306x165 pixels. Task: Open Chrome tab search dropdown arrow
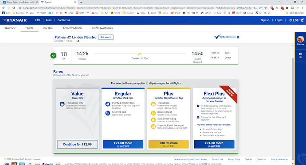coord(280,2)
